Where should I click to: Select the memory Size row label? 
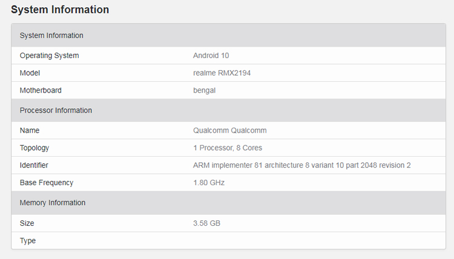[x=27, y=223]
